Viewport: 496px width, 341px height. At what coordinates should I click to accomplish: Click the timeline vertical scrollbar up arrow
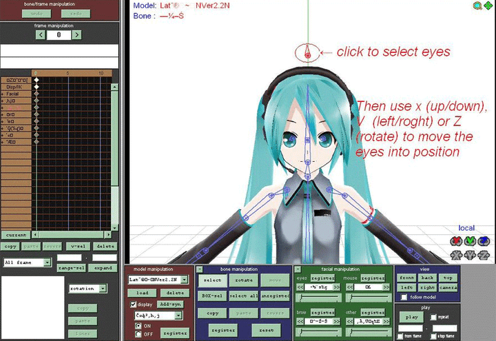click(x=115, y=87)
